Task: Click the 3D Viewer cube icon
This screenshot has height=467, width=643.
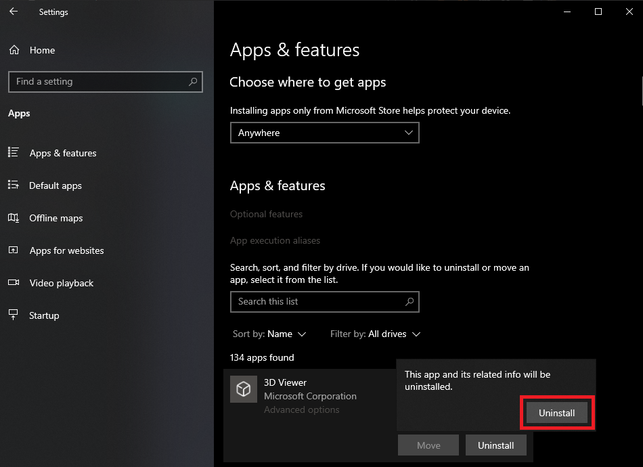Action: coord(244,389)
